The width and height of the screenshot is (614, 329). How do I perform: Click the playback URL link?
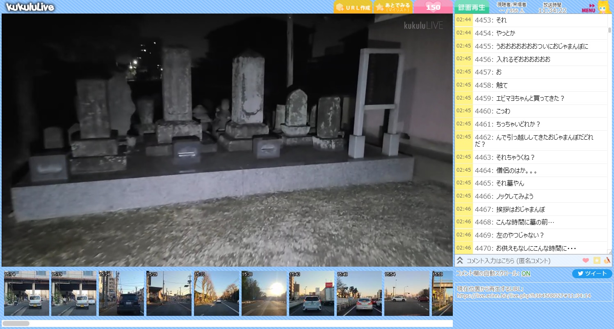tap(523, 295)
